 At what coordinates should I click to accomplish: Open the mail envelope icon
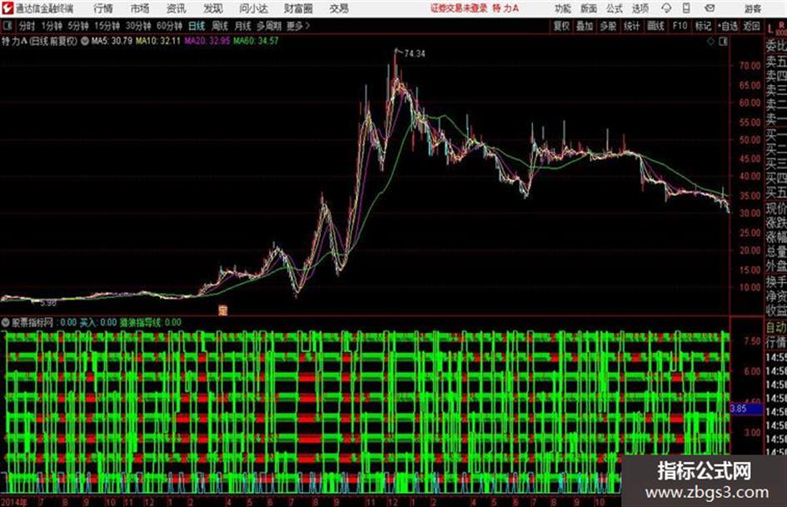[x=710, y=8]
